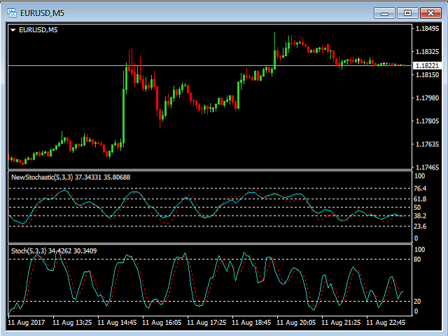Click the 1.18495 price axis label

[x=427, y=29]
